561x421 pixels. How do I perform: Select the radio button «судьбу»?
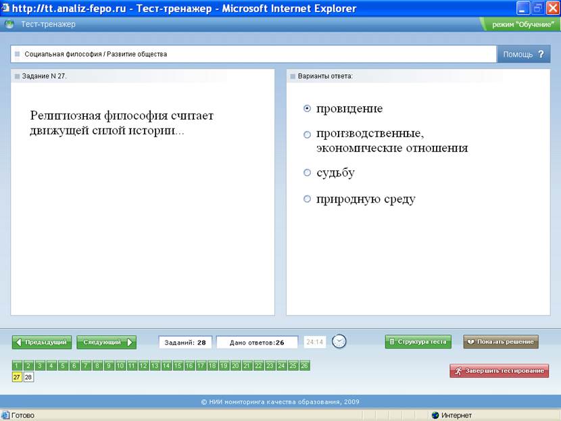click(307, 173)
